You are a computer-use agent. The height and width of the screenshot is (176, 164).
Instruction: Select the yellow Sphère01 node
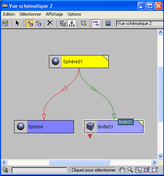click(79, 62)
